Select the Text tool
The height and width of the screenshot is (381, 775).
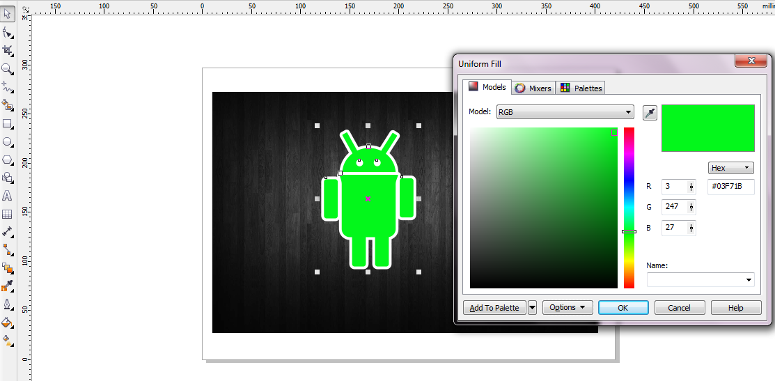point(8,196)
